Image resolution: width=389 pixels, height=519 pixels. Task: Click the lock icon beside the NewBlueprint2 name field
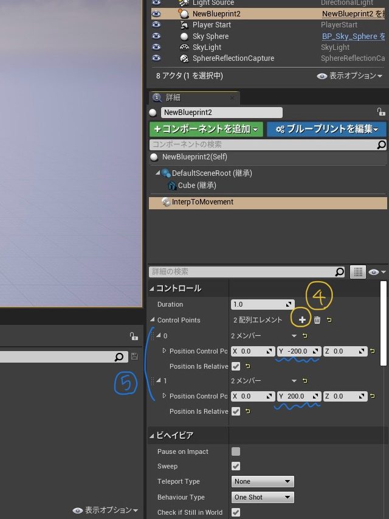(380, 113)
